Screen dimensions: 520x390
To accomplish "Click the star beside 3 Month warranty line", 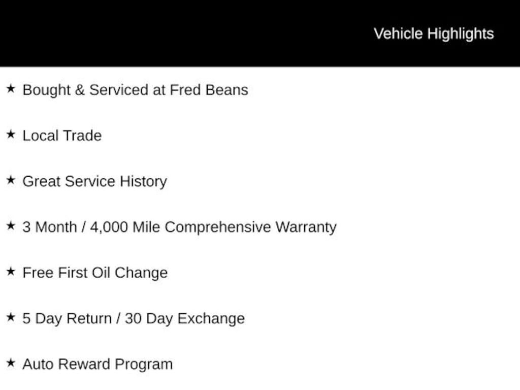I will tap(10, 226).
